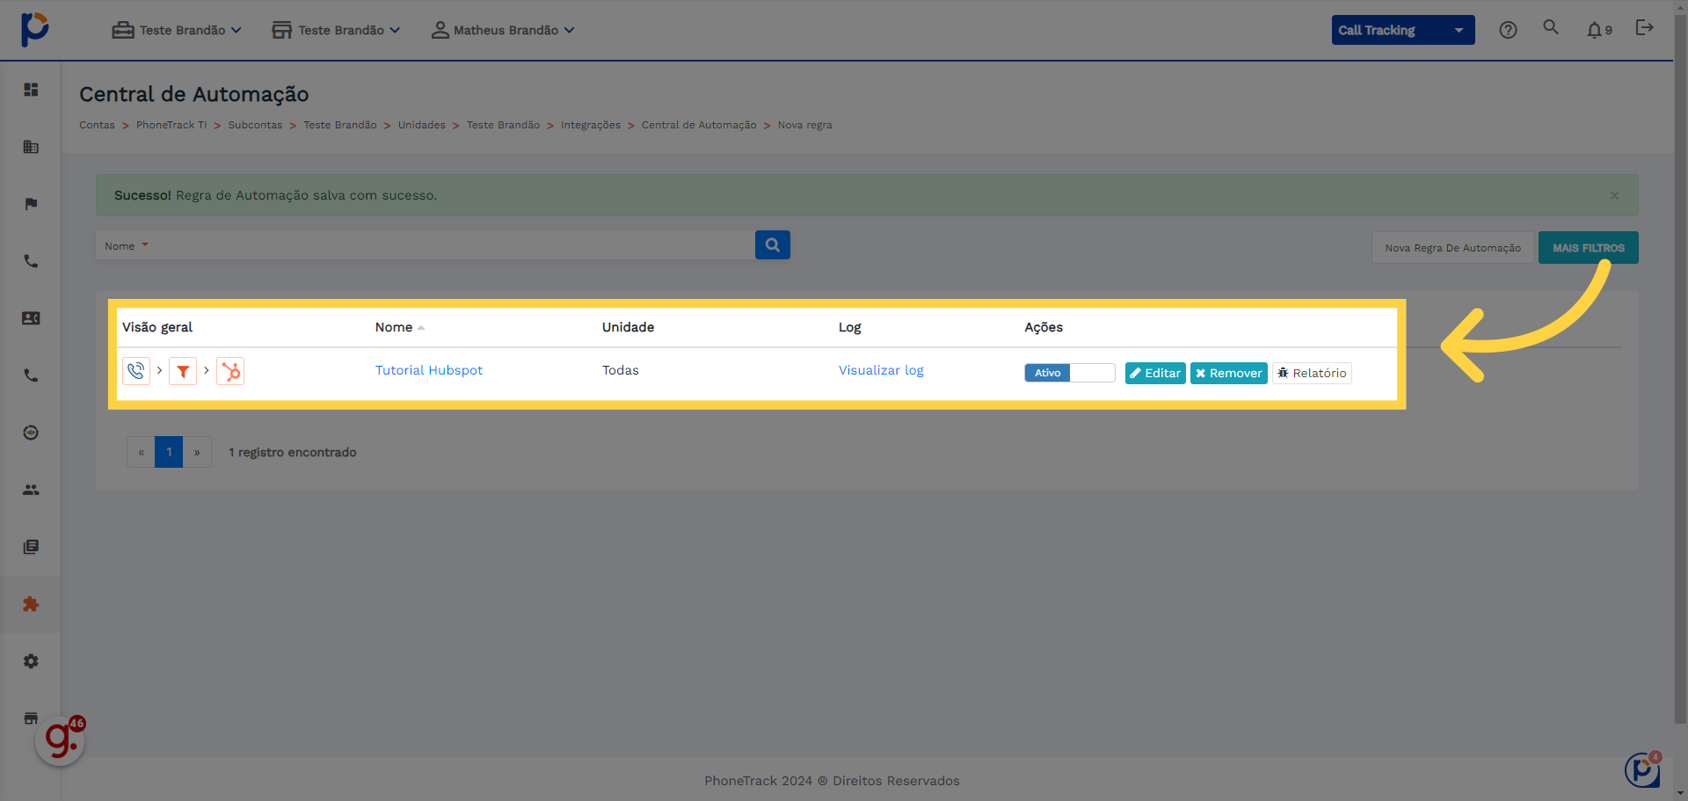Open the red g. widget badge
This screenshot has width=1688, height=801.
tap(61, 740)
